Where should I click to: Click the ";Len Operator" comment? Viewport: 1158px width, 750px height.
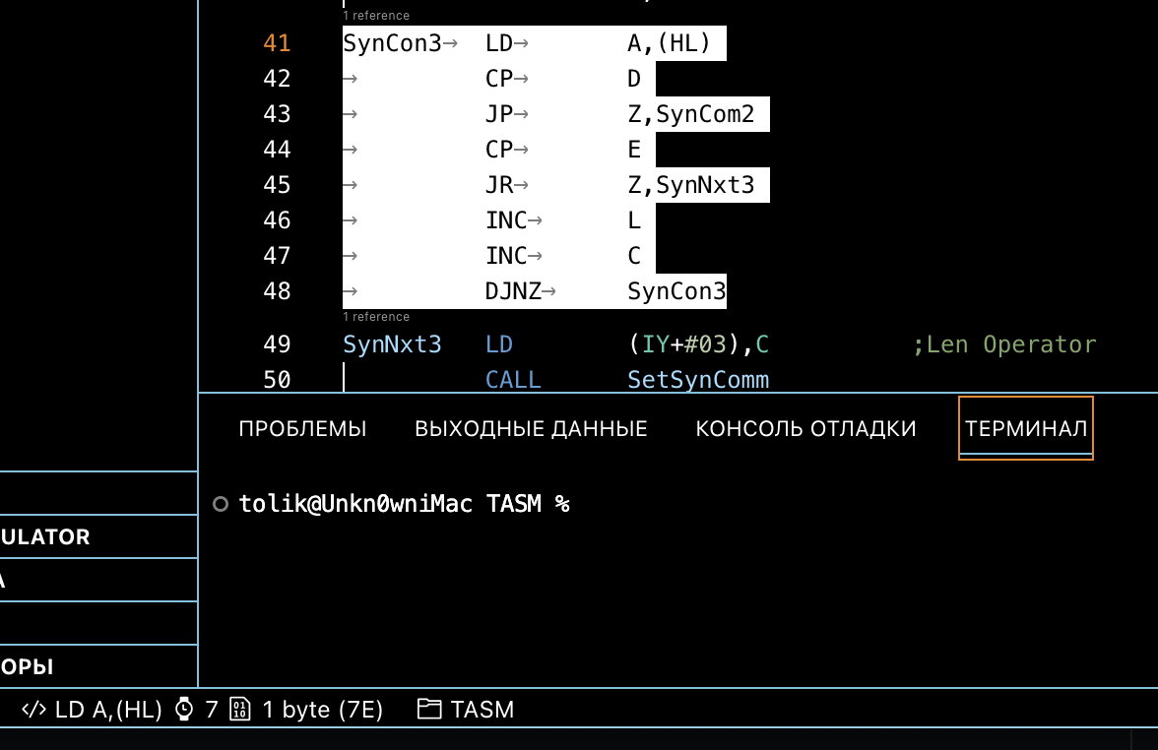click(x=1004, y=344)
